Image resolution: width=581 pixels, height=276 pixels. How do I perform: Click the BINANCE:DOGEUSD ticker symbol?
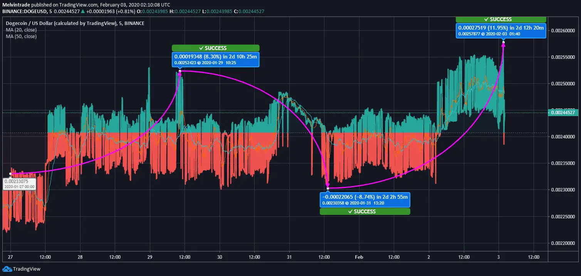pos(23,11)
